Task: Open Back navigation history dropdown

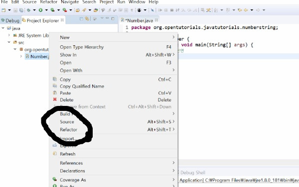Action: (x=252, y=10)
